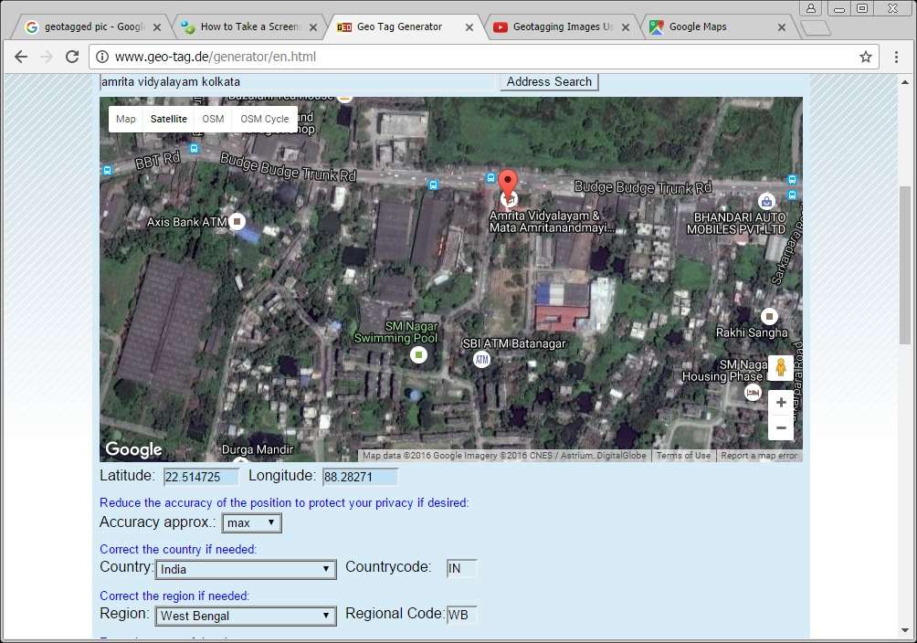Switch map to Satellite view

[168, 119]
